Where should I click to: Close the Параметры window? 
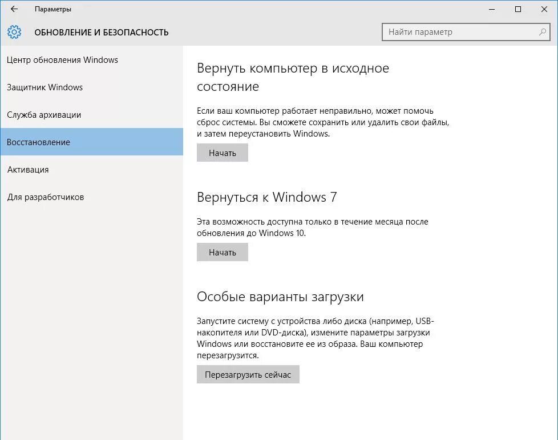pyautogui.click(x=544, y=9)
